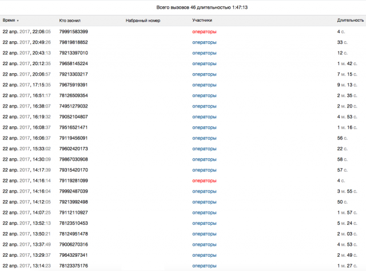Screen dimensions: 366x271
Task: Open операторы link for 78124951478
Action: coord(204,234)
